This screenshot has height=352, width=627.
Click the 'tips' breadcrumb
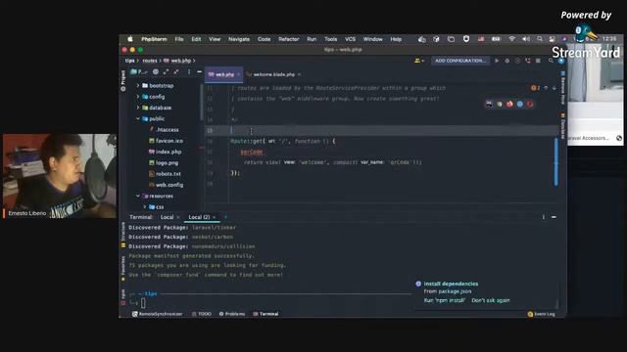(129, 61)
